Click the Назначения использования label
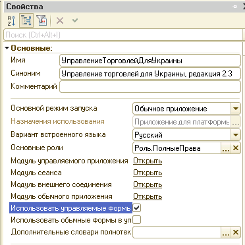Viewport: 245px width, 245px height. (57, 121)
